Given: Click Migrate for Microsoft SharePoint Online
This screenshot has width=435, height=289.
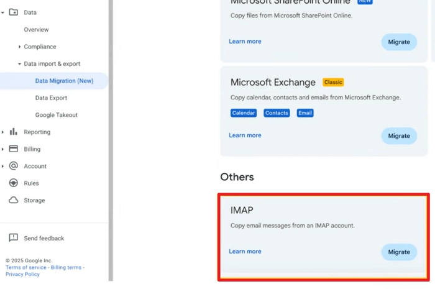Looking at the screenshot, I should [x=399, y=42].
